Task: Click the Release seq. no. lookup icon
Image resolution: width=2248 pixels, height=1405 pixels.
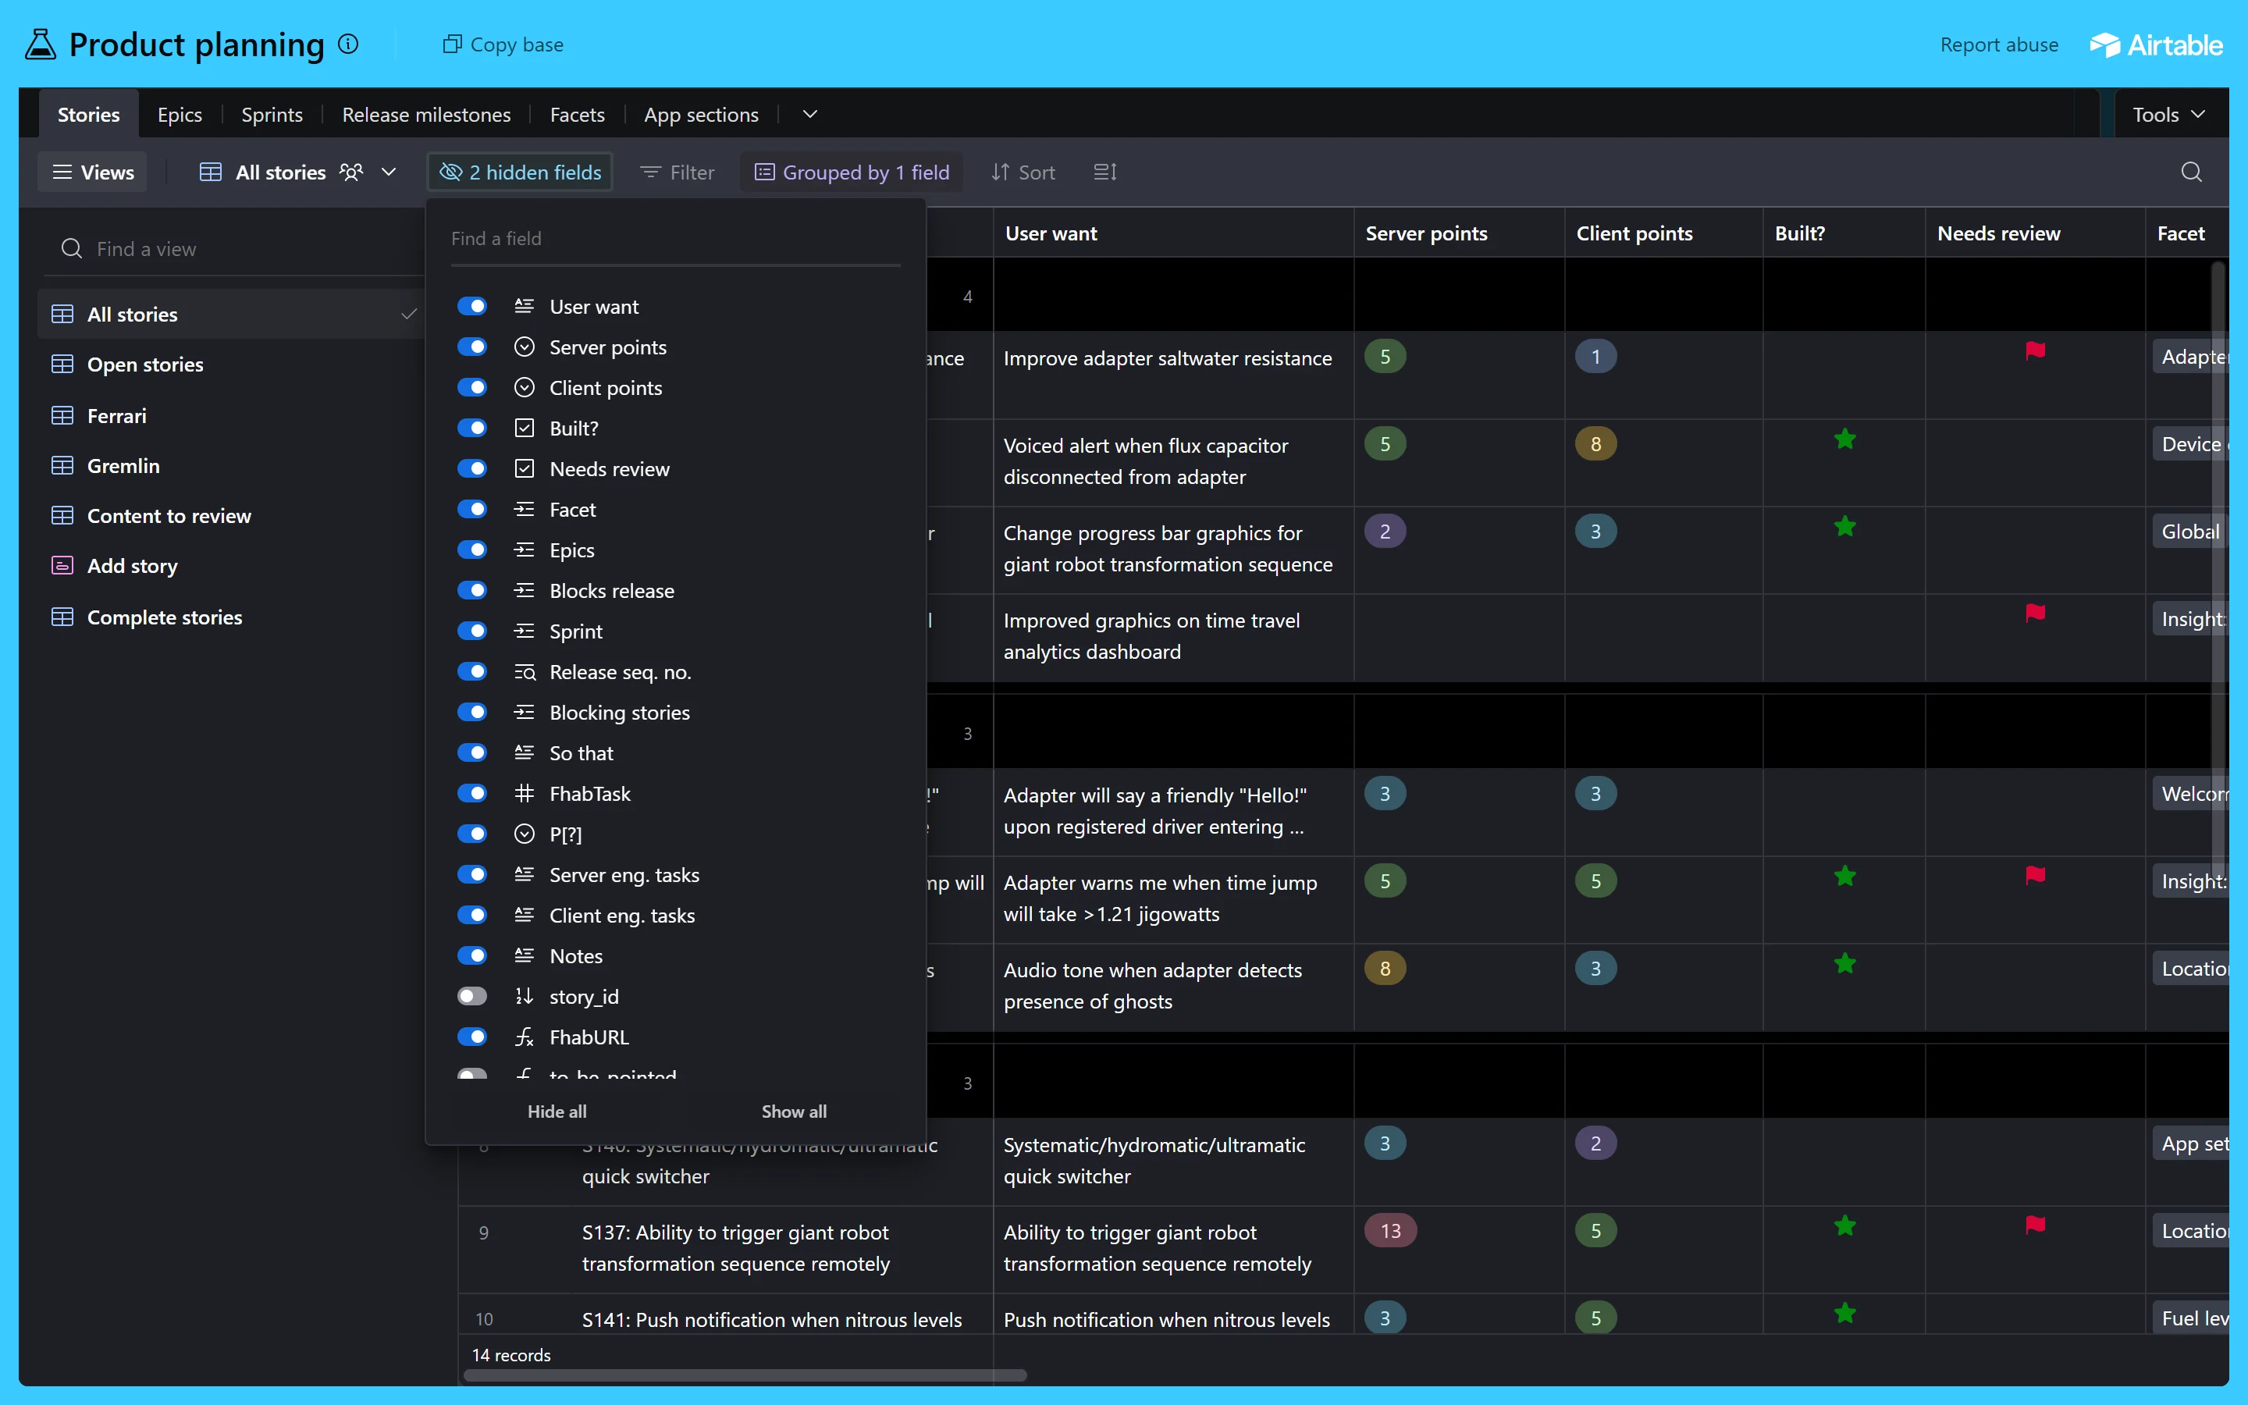Action: (525, 672)
